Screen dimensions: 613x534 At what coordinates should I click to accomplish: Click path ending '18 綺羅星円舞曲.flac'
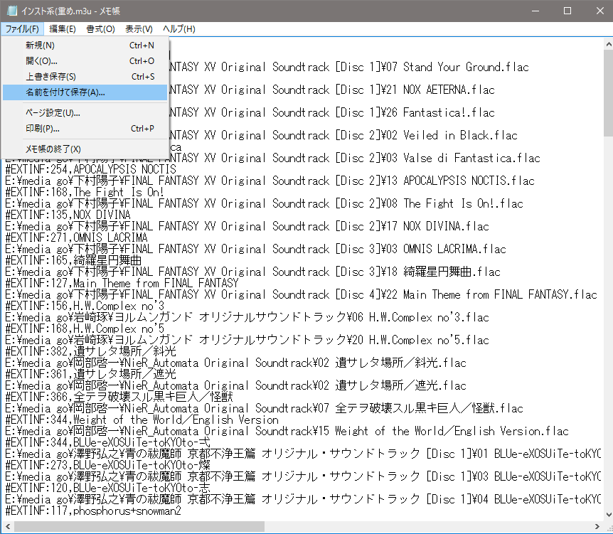252,272
